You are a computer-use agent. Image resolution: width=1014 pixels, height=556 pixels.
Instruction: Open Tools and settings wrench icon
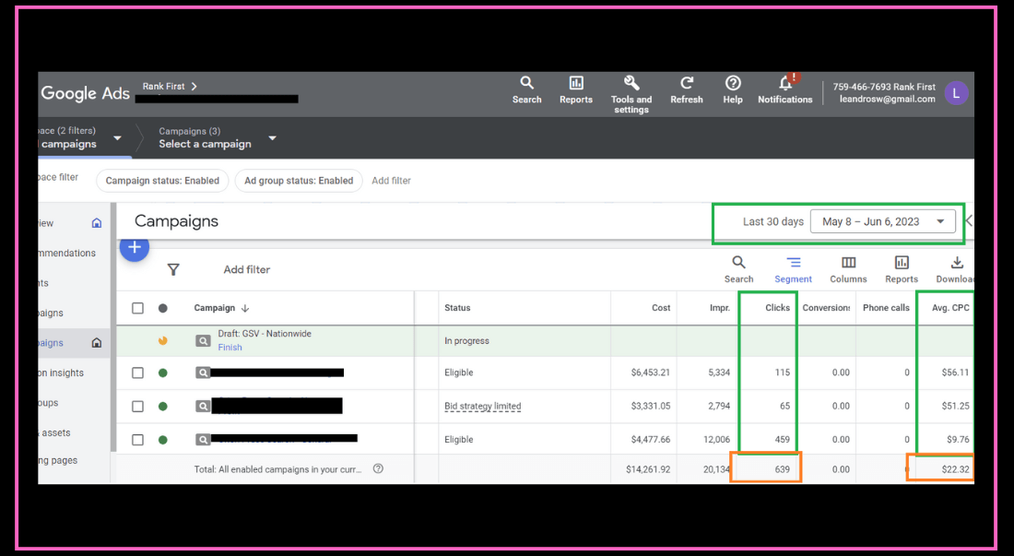pyautogui.click(x=631, y=84)
